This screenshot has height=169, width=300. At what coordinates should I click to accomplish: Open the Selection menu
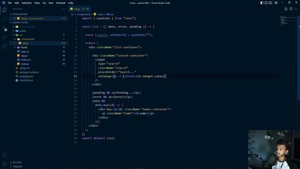pos(27,3)
